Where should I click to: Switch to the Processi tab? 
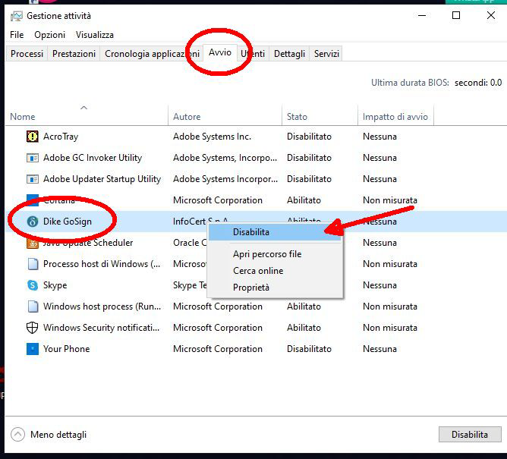click(x=27, y=54)
